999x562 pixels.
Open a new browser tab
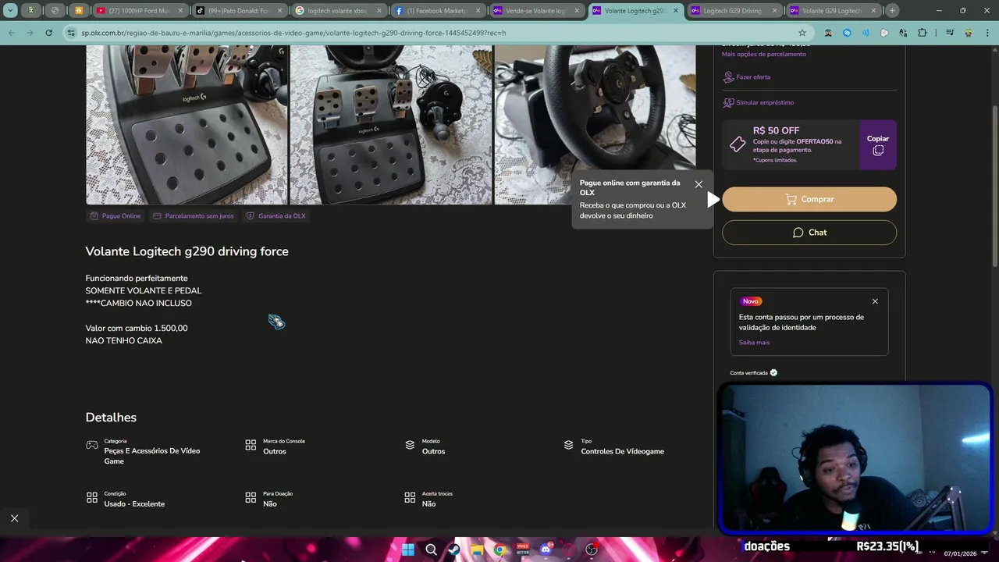[x=892, y=11]
